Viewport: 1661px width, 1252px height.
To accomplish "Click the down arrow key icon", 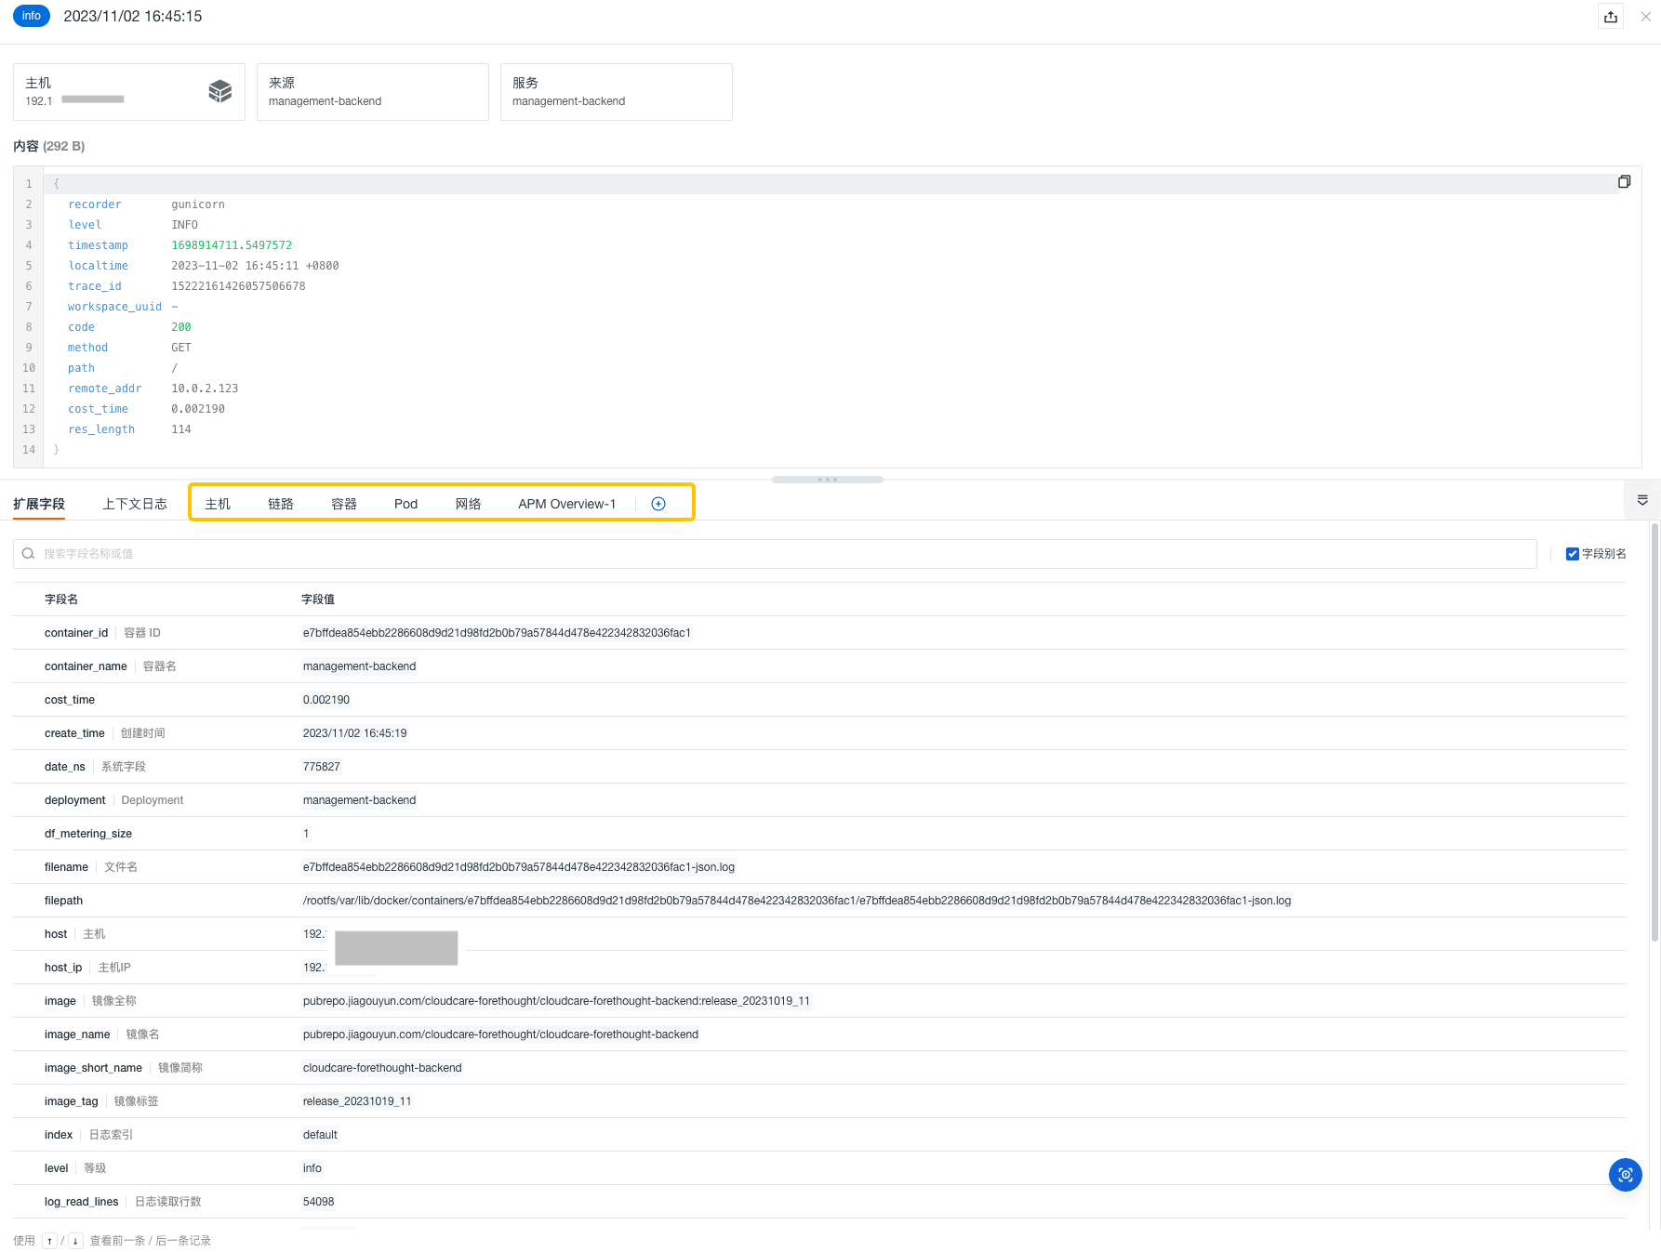I will pyautogui.click(x=75, y=1241).
